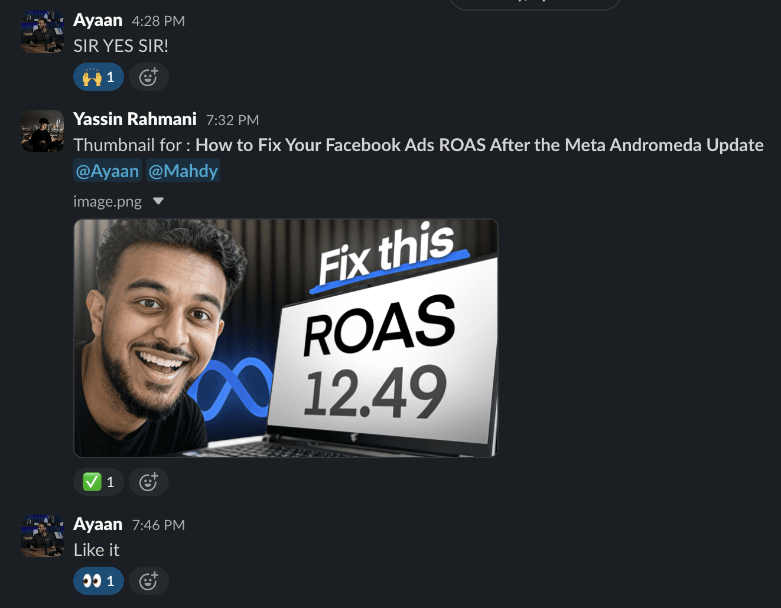The image size is (781, 608).
Task: Toggle green checkmark reaction under image
Action: 99,482
